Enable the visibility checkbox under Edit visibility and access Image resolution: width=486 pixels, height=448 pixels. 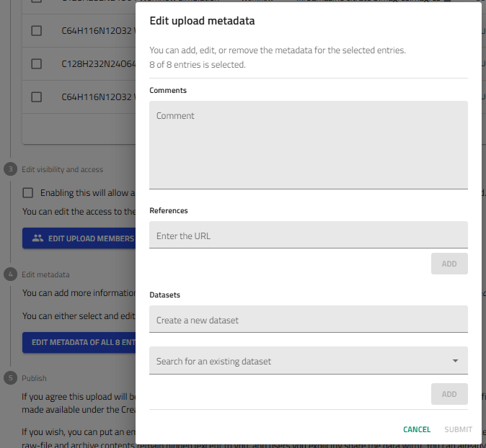click(28, 193)
